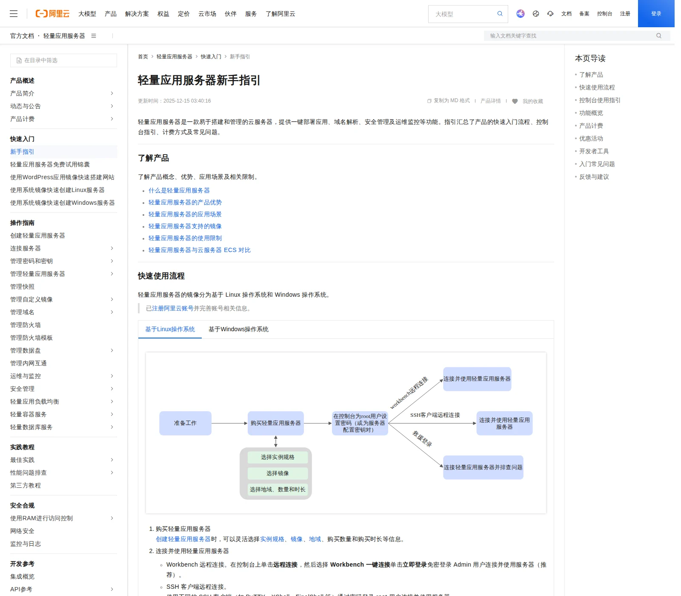Expand 连接服务器 chevron

112,248
